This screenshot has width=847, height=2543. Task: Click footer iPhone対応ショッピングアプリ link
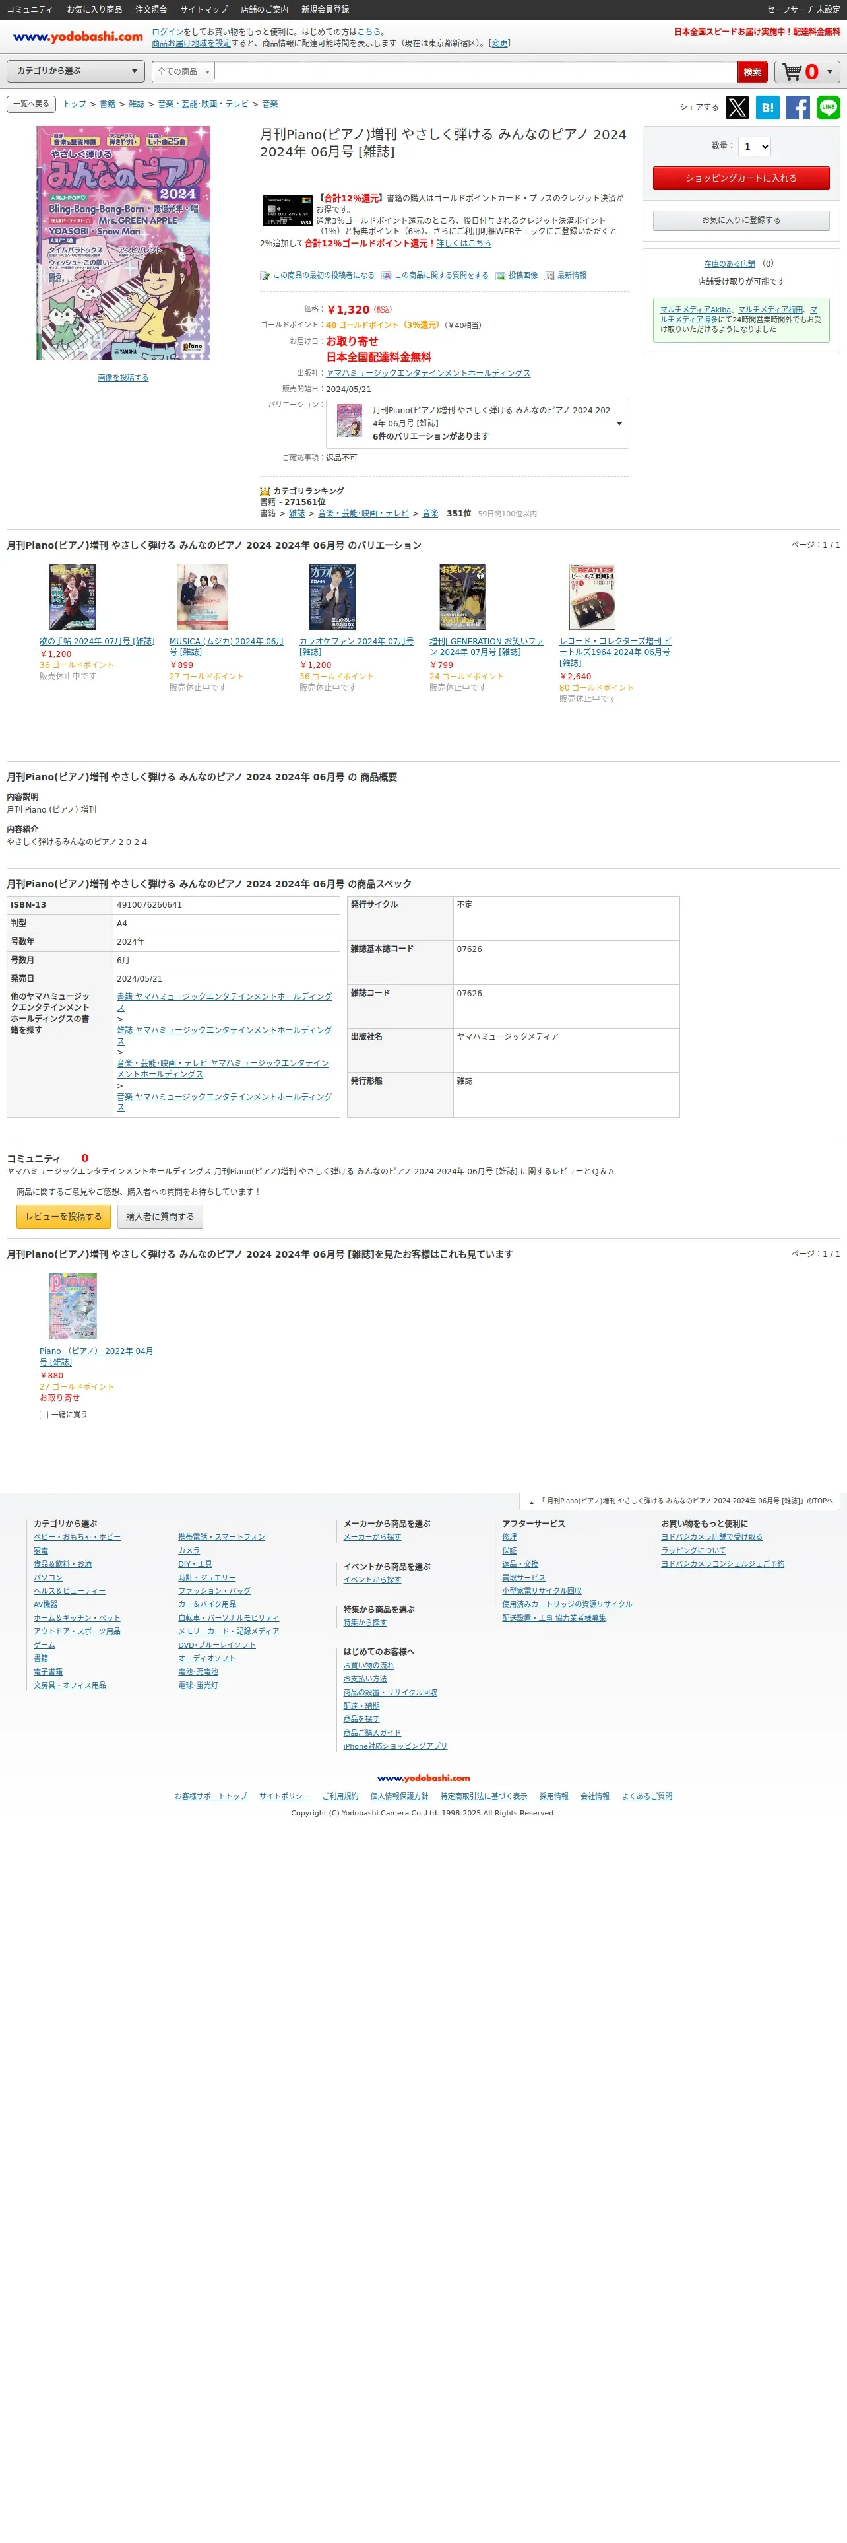395,1746
